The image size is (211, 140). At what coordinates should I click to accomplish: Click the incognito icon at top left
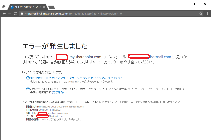(x=4, y=7)
